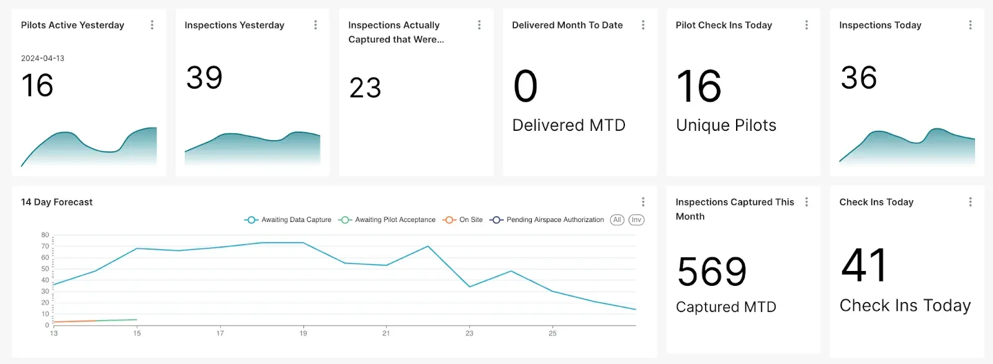Toggle Awaiting Pilot Acceptance legend series
Screen dimensions: 993x364
point(387,220)
